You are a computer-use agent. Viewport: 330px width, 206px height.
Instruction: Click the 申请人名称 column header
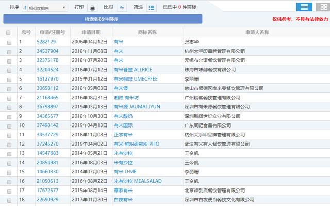click(257, 32)
